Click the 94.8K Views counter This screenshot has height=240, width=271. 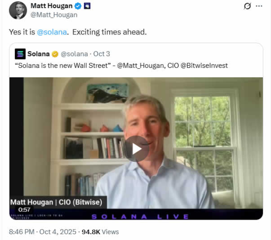point(100,232)
